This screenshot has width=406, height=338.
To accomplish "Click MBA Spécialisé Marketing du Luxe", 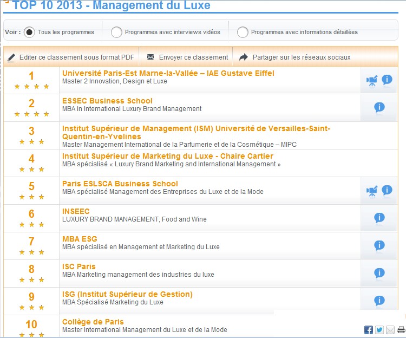I will (113, 302).
